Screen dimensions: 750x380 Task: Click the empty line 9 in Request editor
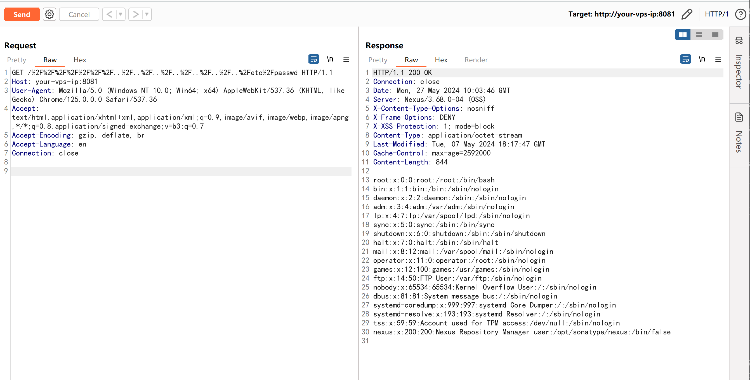[181, 171]
